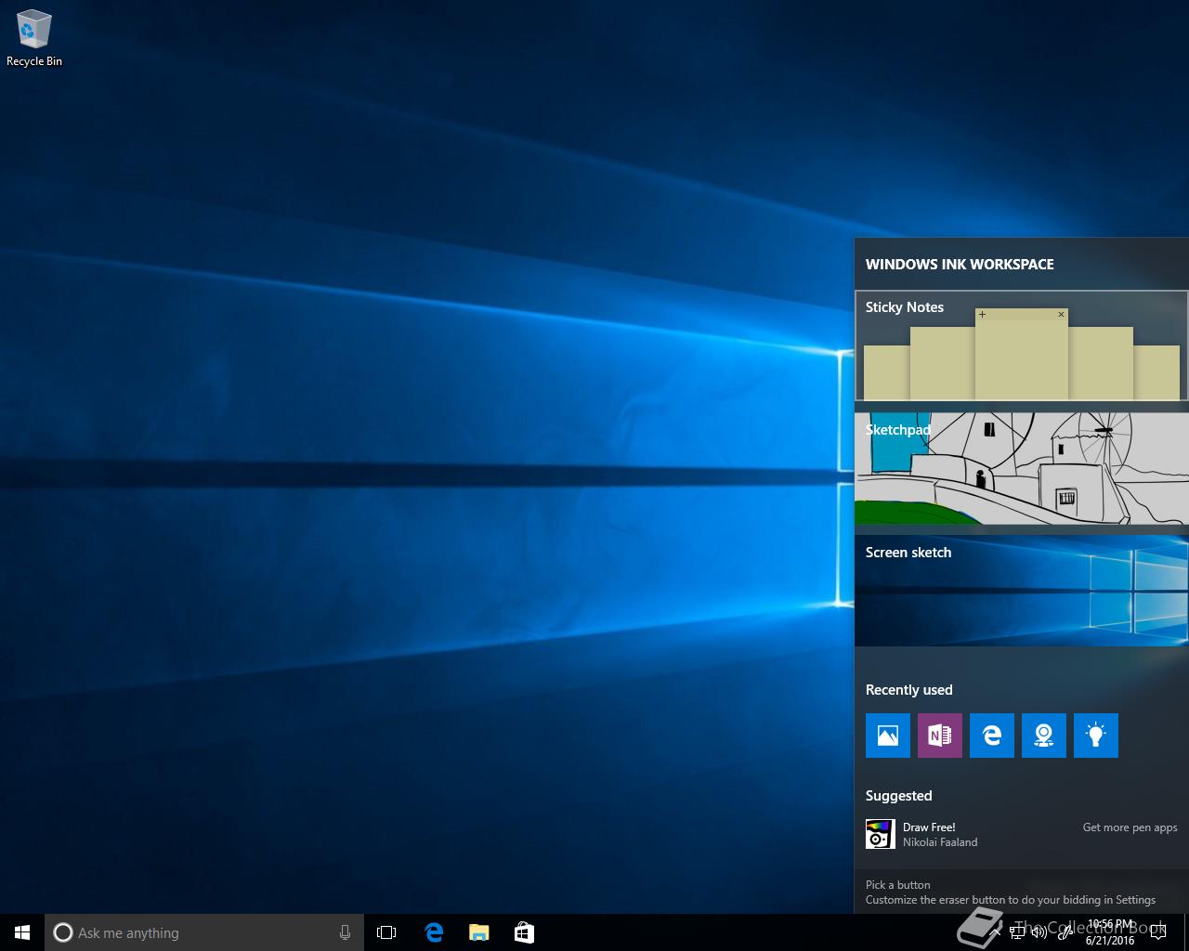Click Nikolai Faaland publisher text
This screenshot has height=951, width=1189.
point(940,842)
